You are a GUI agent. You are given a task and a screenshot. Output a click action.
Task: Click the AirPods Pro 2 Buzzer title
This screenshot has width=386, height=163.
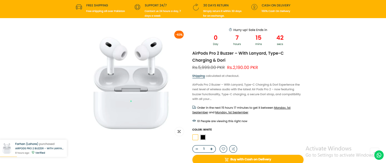(238, 57)
